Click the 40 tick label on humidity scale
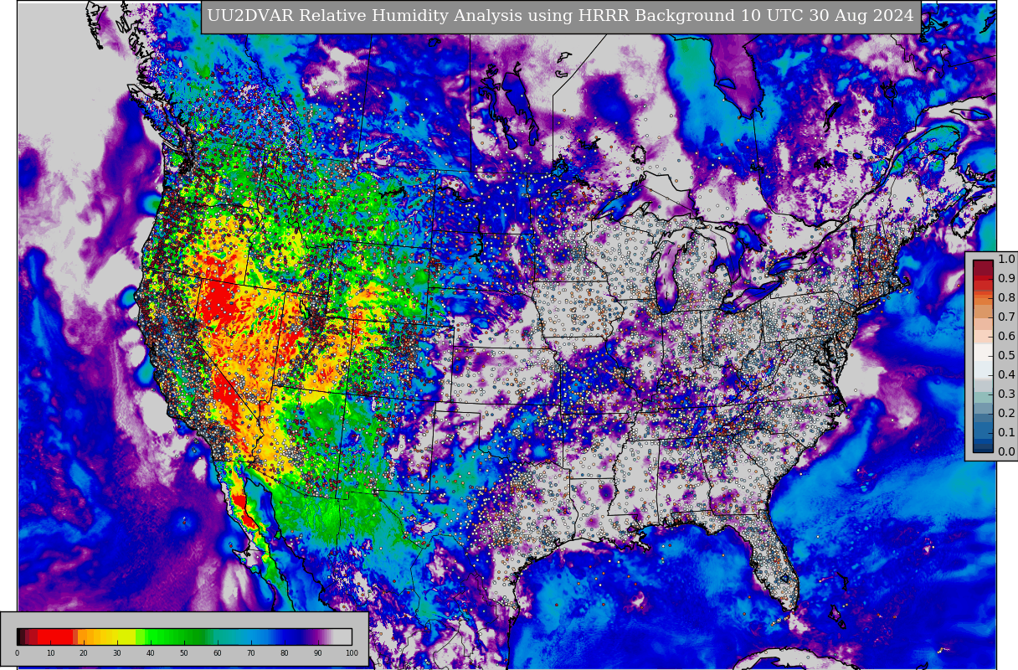 coord(151,653)
